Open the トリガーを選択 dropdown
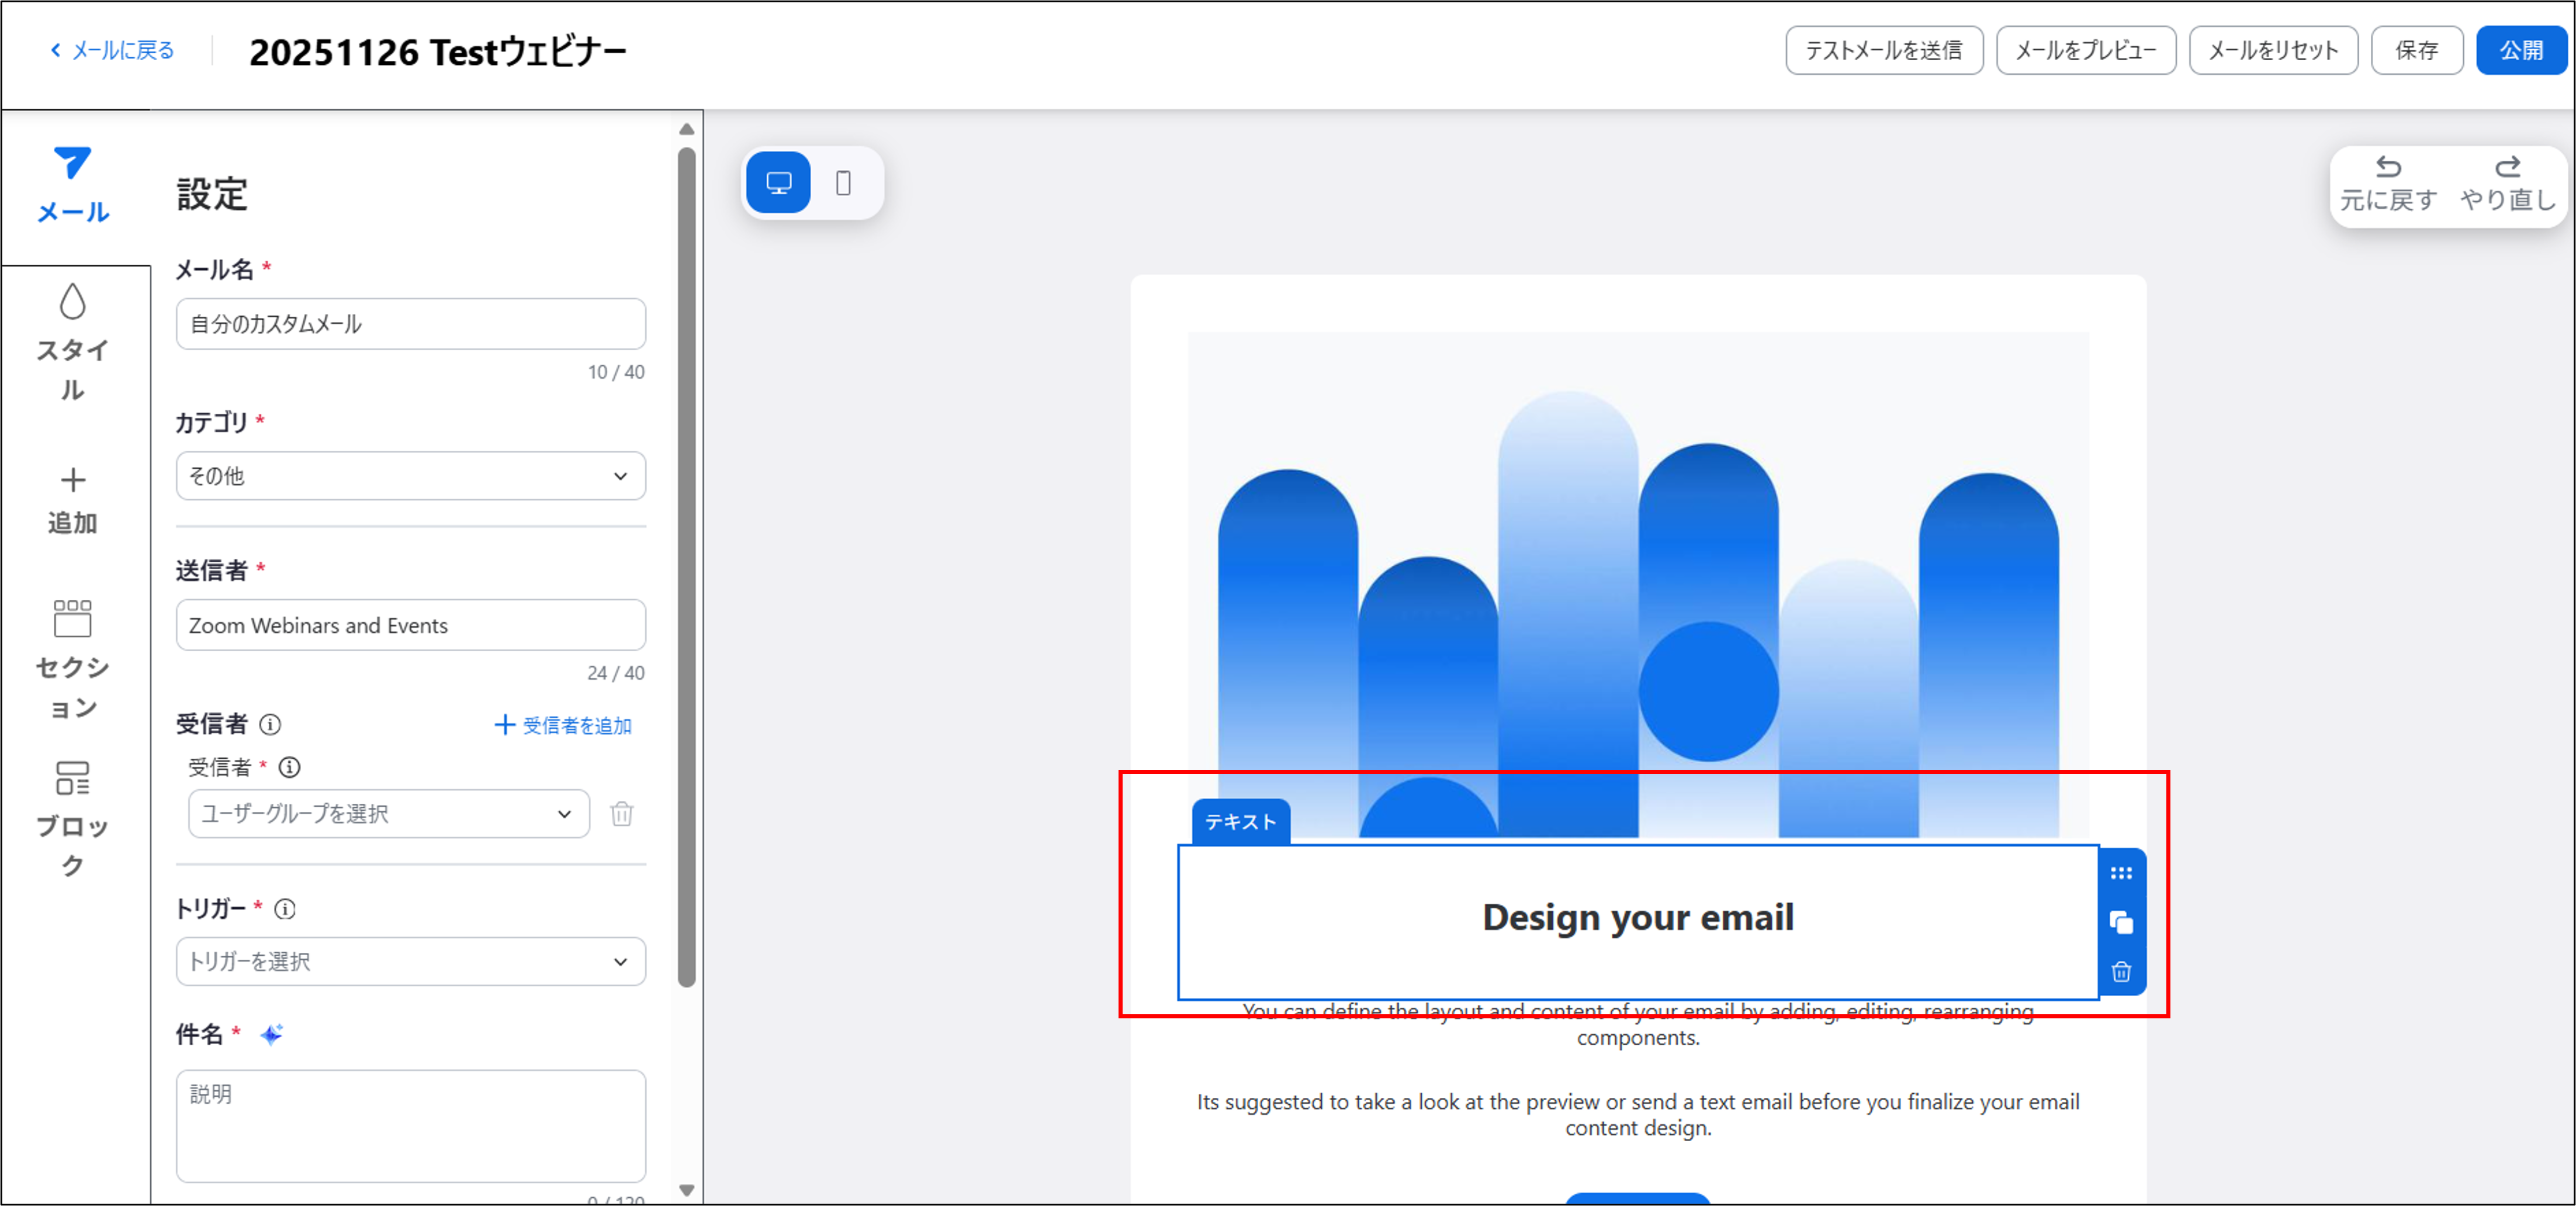Screen dimensions: 2576x1206 click(x=410, y=961)
